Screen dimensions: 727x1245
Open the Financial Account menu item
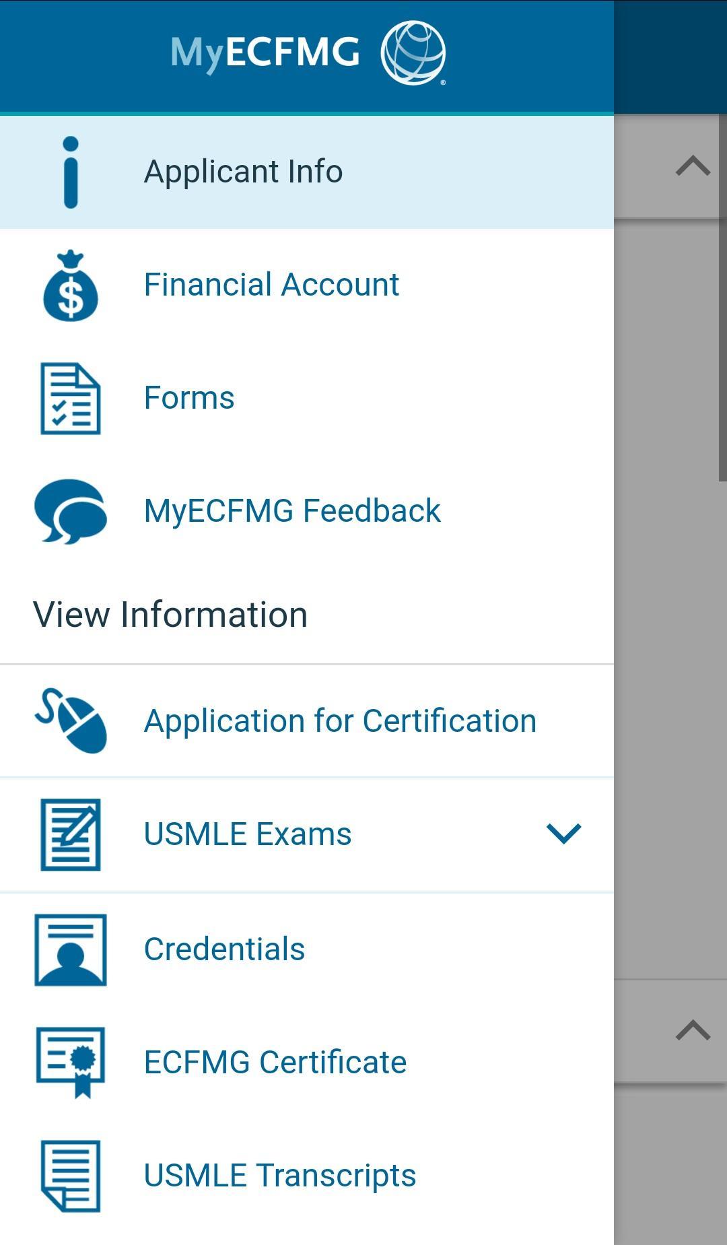pos(271,285)
